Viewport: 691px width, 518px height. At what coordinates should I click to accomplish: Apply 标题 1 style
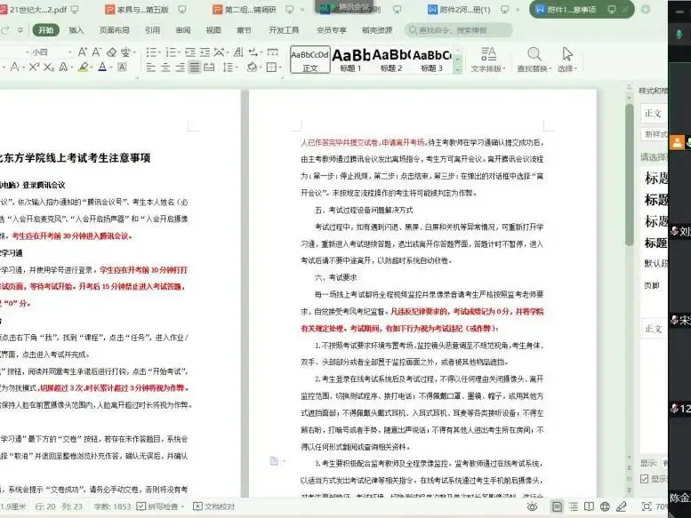(350, 60)
